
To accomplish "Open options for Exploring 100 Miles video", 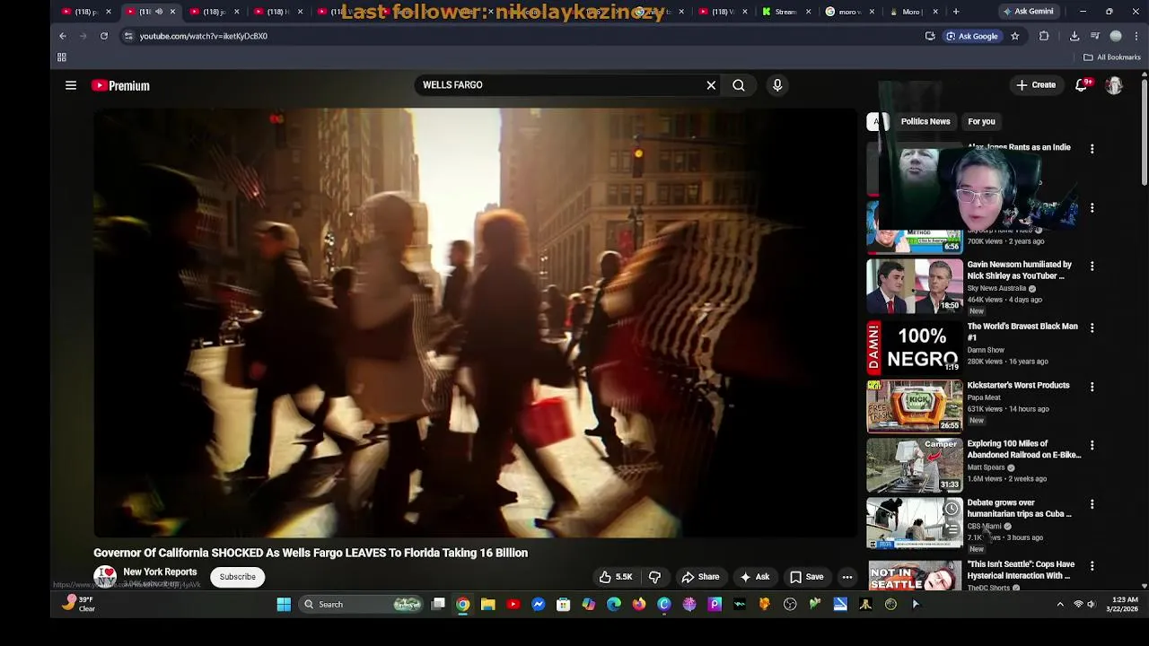I will coord(1092,446).
